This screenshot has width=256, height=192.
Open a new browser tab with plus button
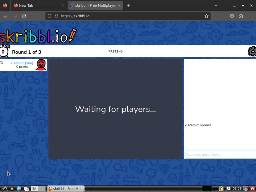129,6
